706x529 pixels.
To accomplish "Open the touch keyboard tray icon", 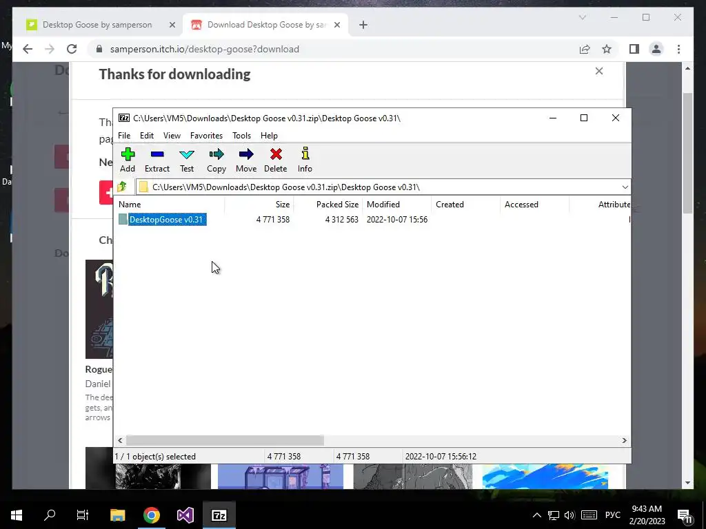I will (589, 515).
